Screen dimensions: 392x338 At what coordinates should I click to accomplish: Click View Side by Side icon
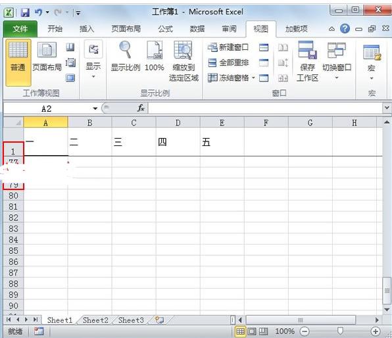(283, 47)
